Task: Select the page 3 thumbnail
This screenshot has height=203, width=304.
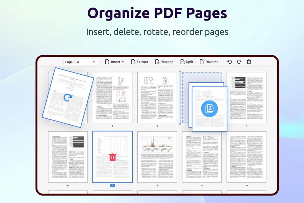Action: pos(157,97)
